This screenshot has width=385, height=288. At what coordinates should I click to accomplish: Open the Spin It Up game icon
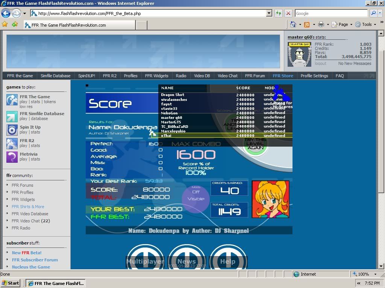pos(12,130)
